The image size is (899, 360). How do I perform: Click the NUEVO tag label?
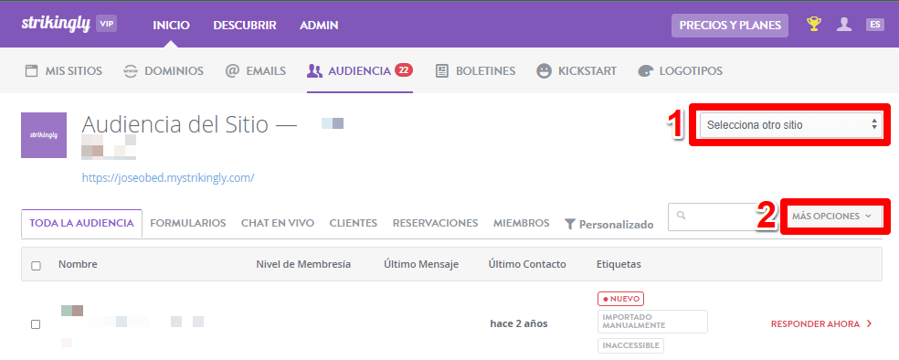[621, 299]
